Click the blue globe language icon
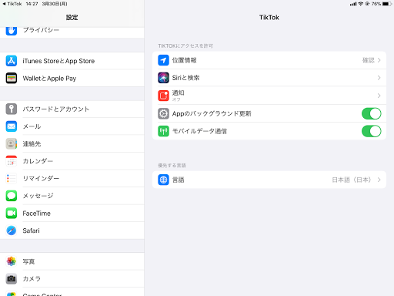The width and height of the screenshot is (394, 296). click(x=163, y=180)
